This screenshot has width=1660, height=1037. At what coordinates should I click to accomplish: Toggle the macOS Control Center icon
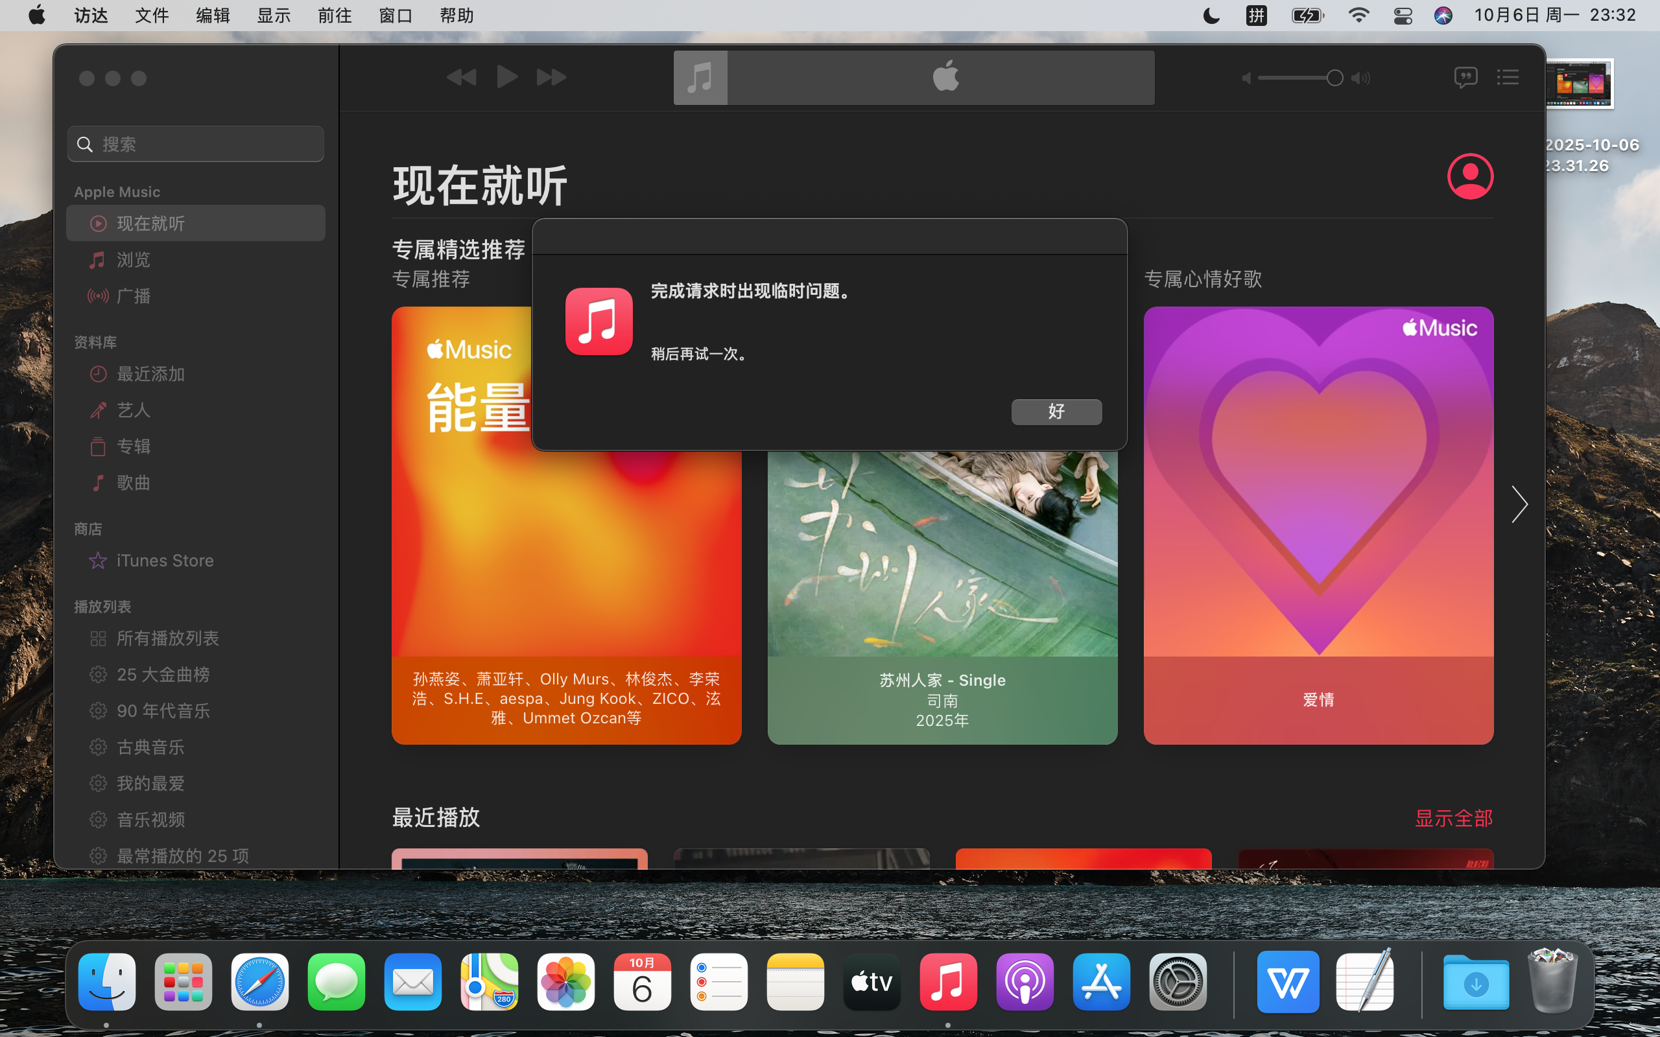coord(1403,15)
